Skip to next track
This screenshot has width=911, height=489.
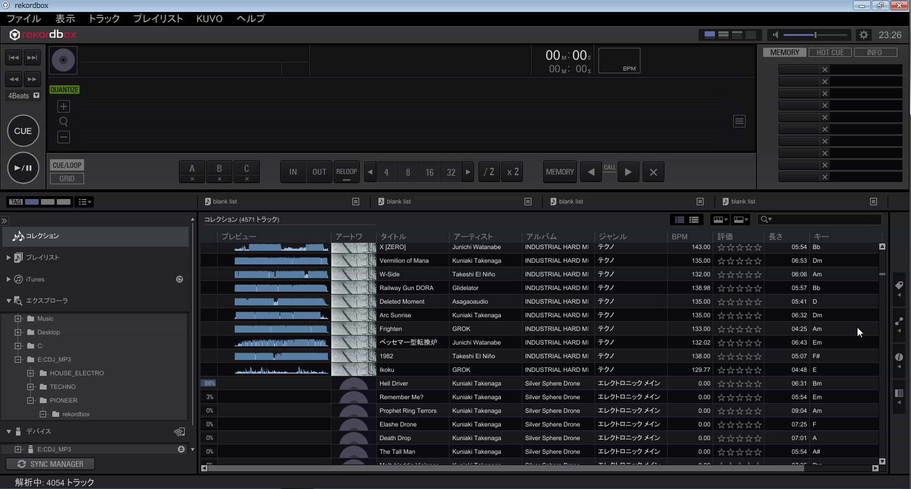pyautogui.click(x=32, y=57)
